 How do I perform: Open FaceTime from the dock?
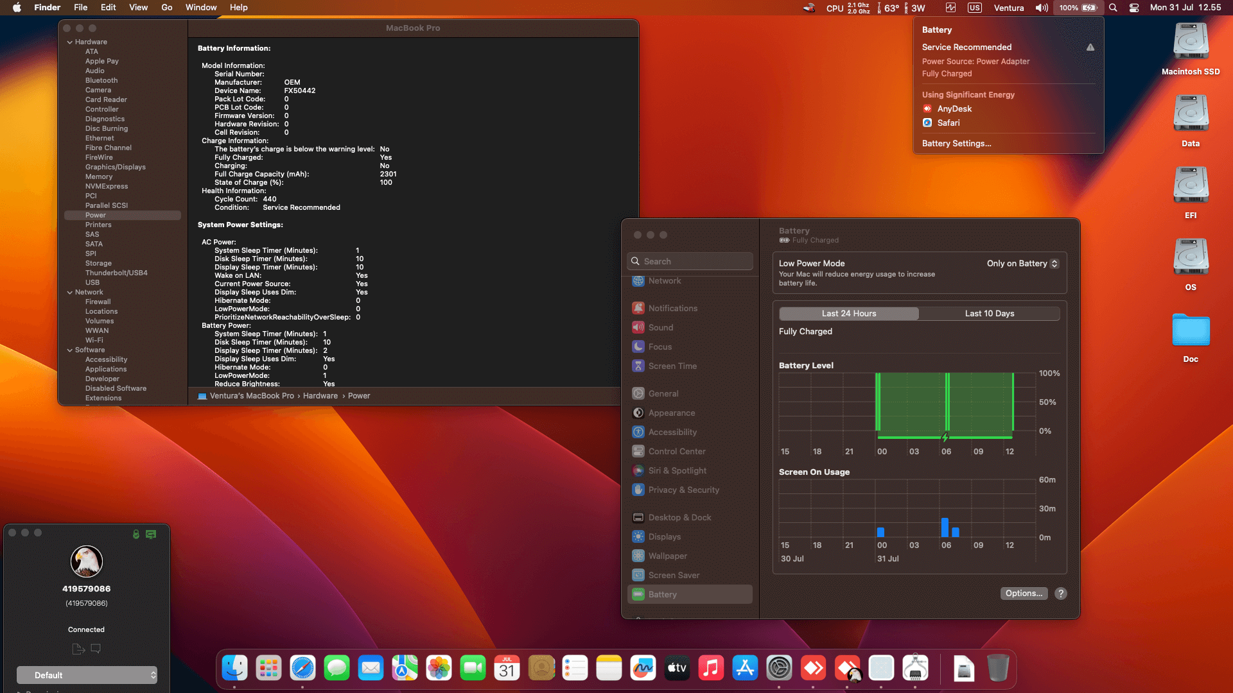click(473, 669)
